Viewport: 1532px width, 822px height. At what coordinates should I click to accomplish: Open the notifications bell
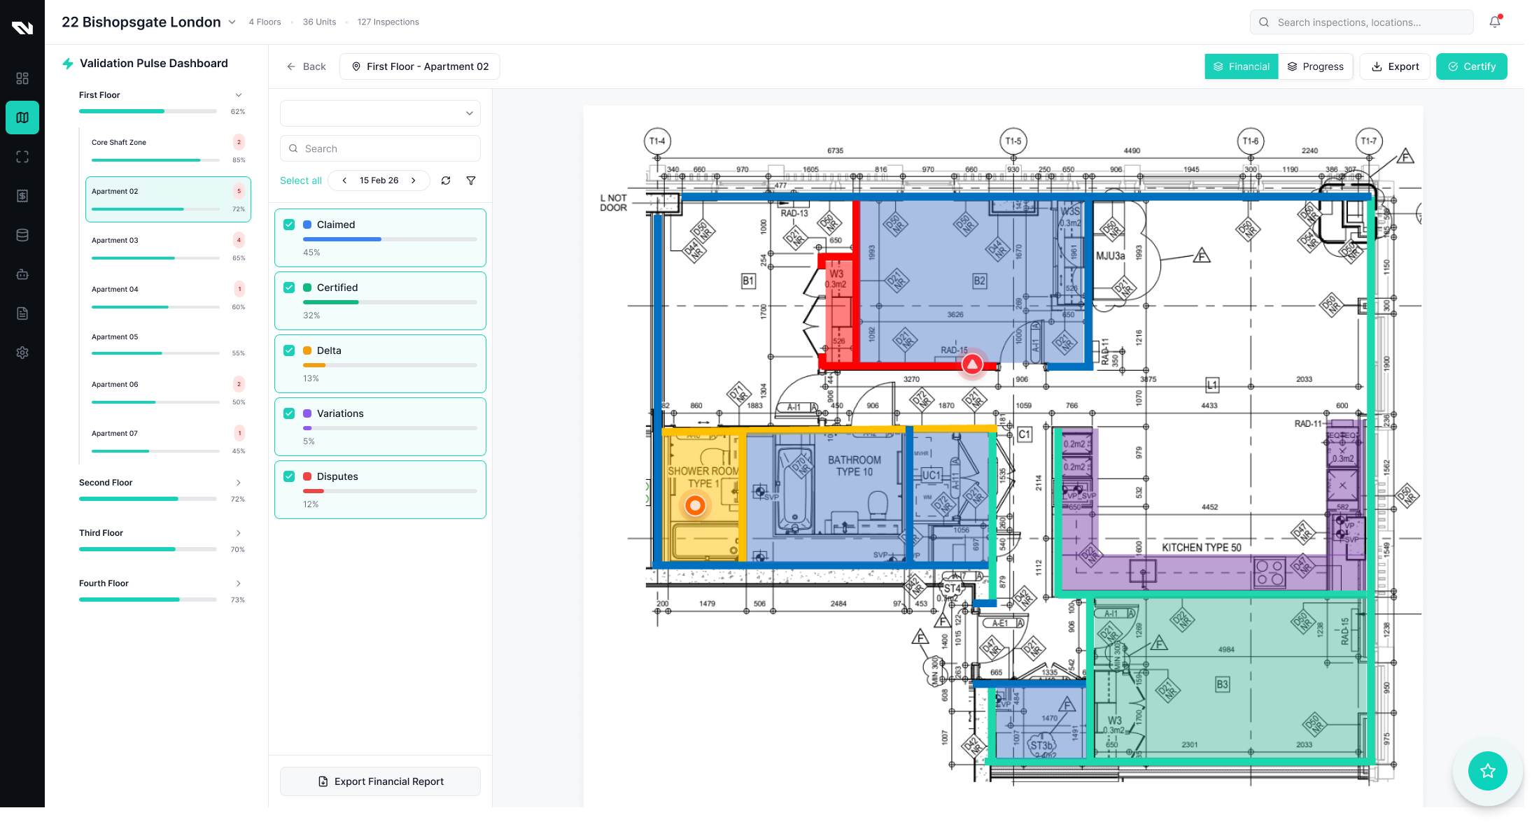pos(1494,22)
